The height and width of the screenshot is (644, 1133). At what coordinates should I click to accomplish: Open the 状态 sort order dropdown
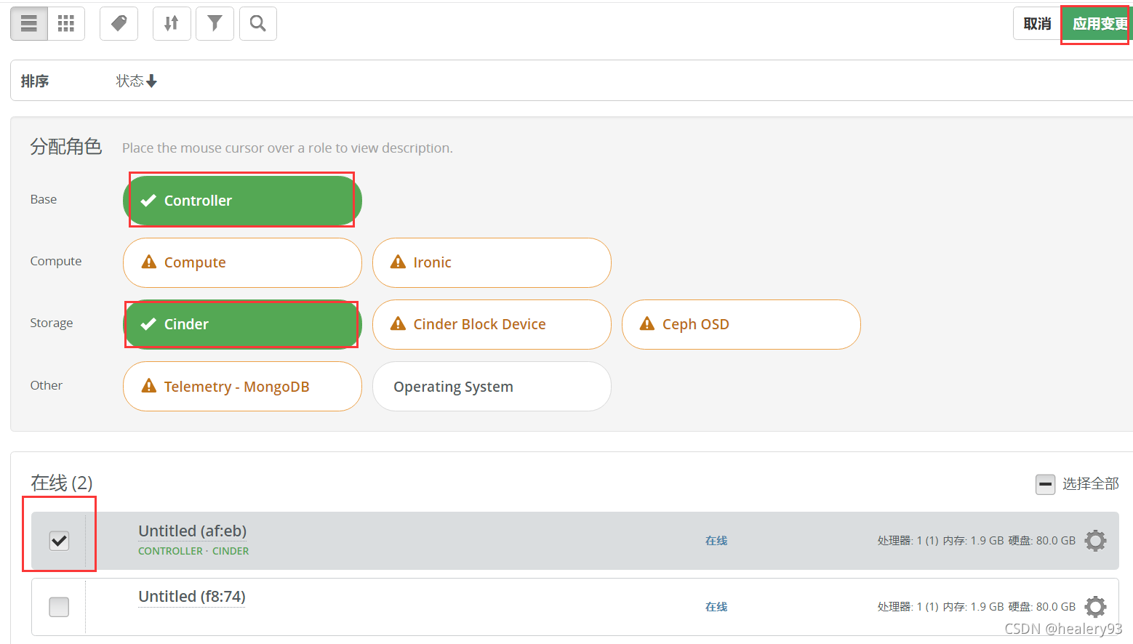(x=135, y=81)
